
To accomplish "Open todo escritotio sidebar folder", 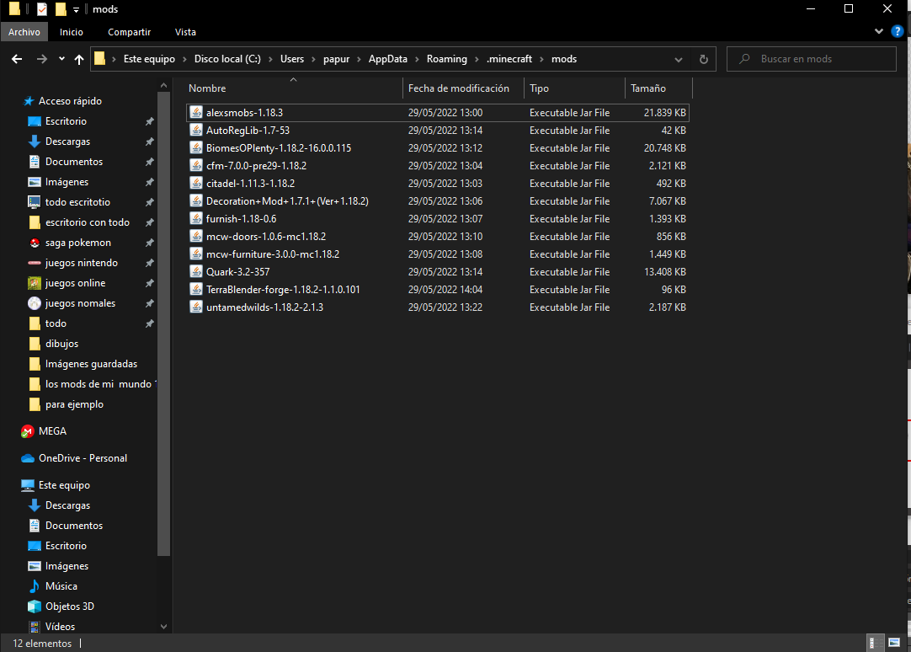I will 77,202.
